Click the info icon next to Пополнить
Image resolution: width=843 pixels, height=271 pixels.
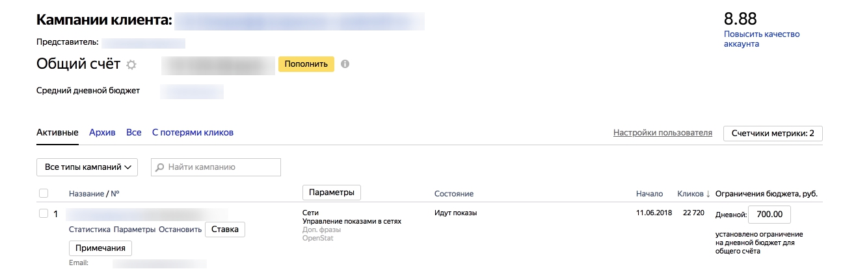[345, 64]
